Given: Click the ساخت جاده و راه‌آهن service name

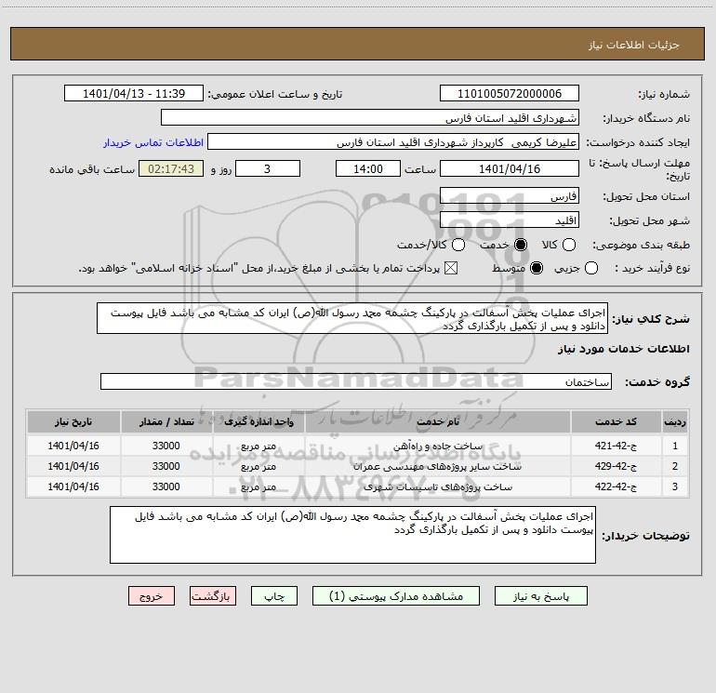Looking at the screenshot, I should point(437,446).
